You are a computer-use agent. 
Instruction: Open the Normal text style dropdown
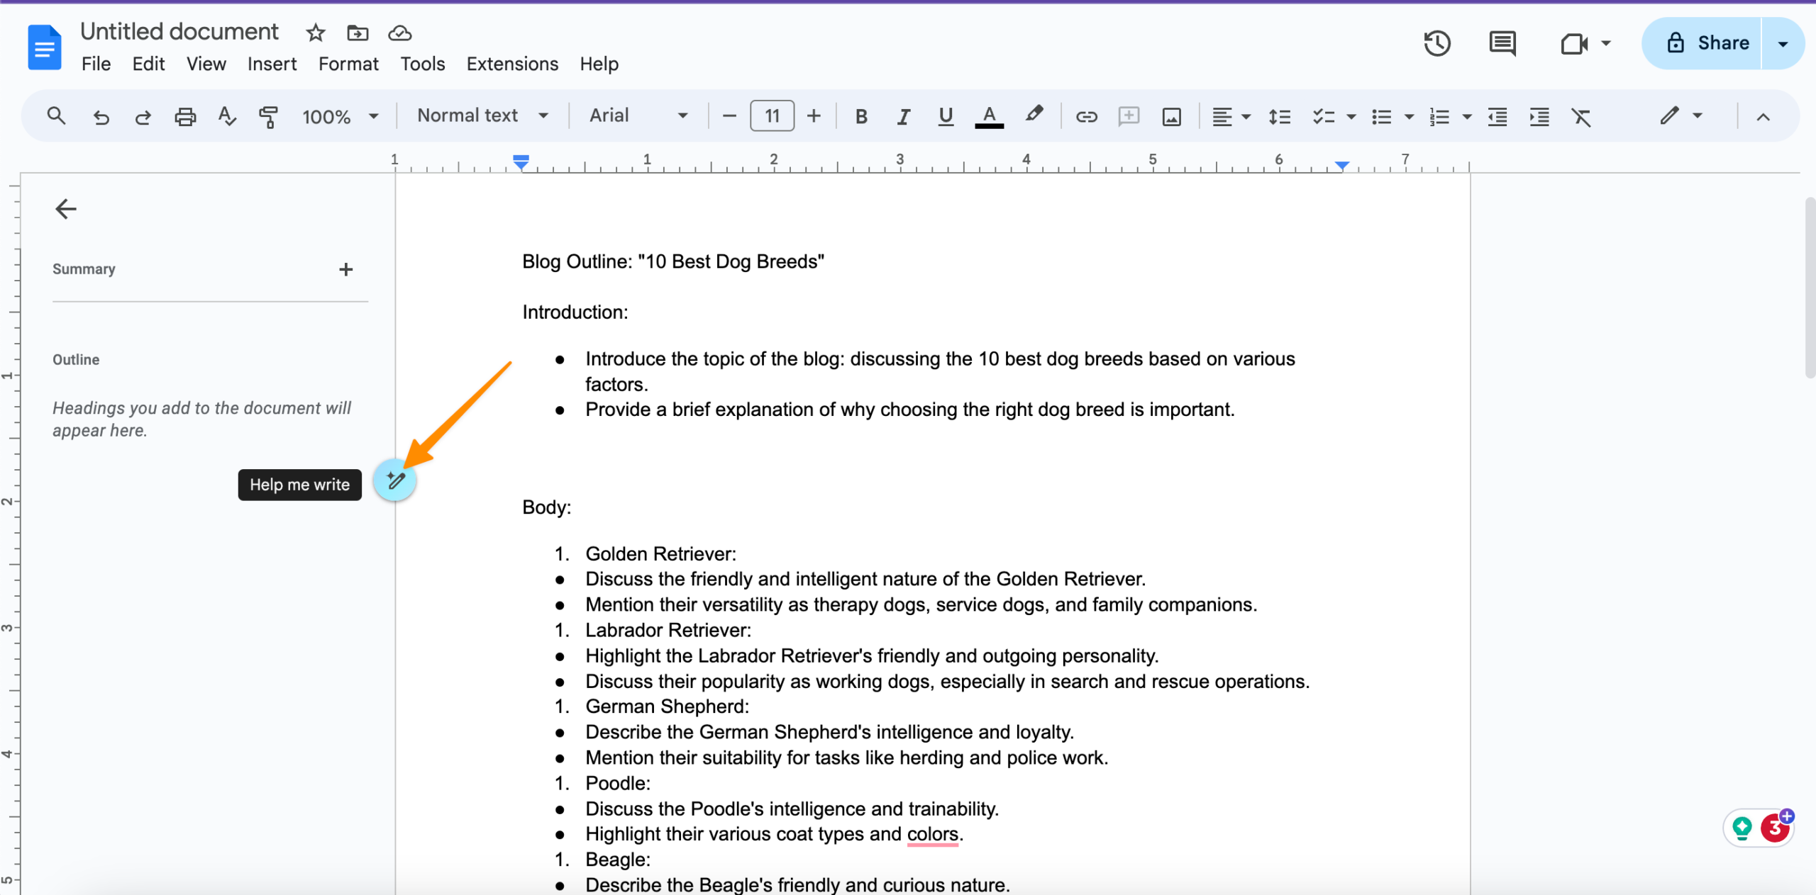482,116
